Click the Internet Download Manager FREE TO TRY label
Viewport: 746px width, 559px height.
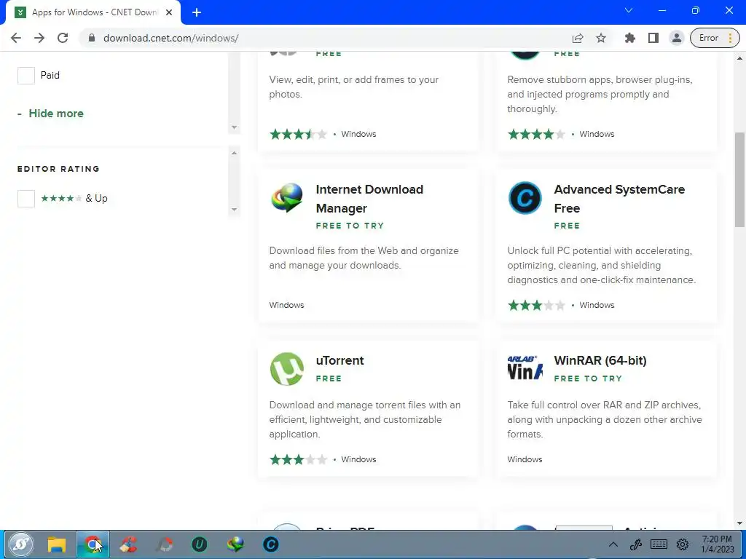350,226
